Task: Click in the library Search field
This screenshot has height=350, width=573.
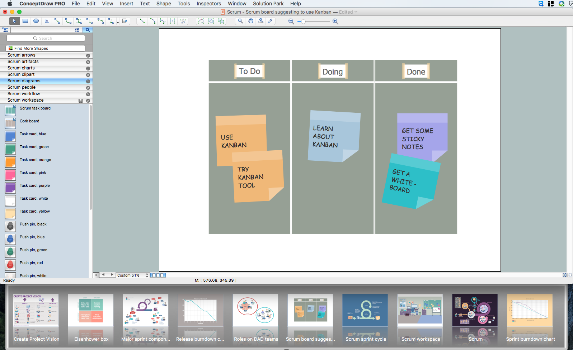Action: pos(46,38)
